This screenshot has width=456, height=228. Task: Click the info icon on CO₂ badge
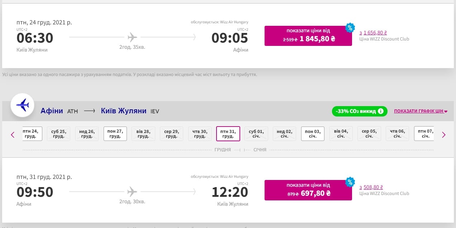pyautogui.click(x=380, y=111)
